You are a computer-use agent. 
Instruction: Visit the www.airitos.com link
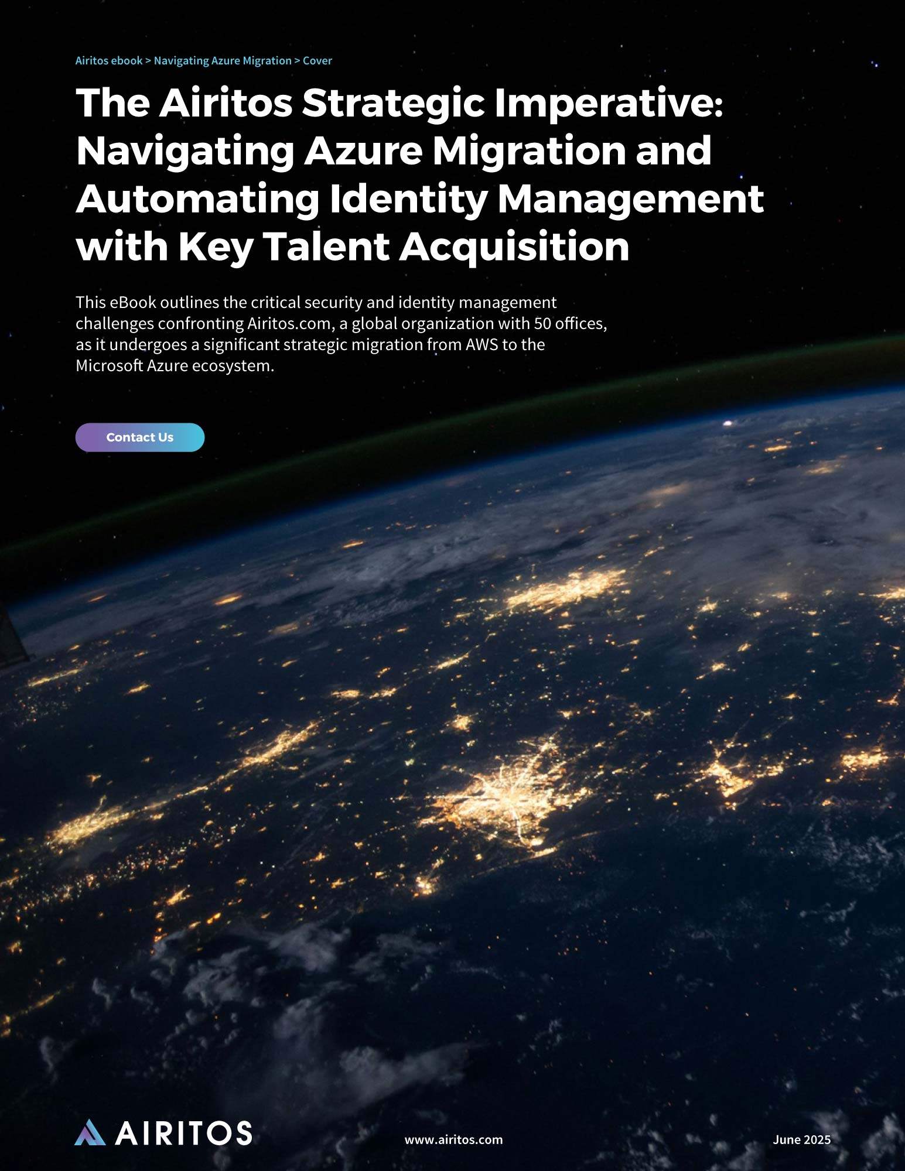point(453,1139)
